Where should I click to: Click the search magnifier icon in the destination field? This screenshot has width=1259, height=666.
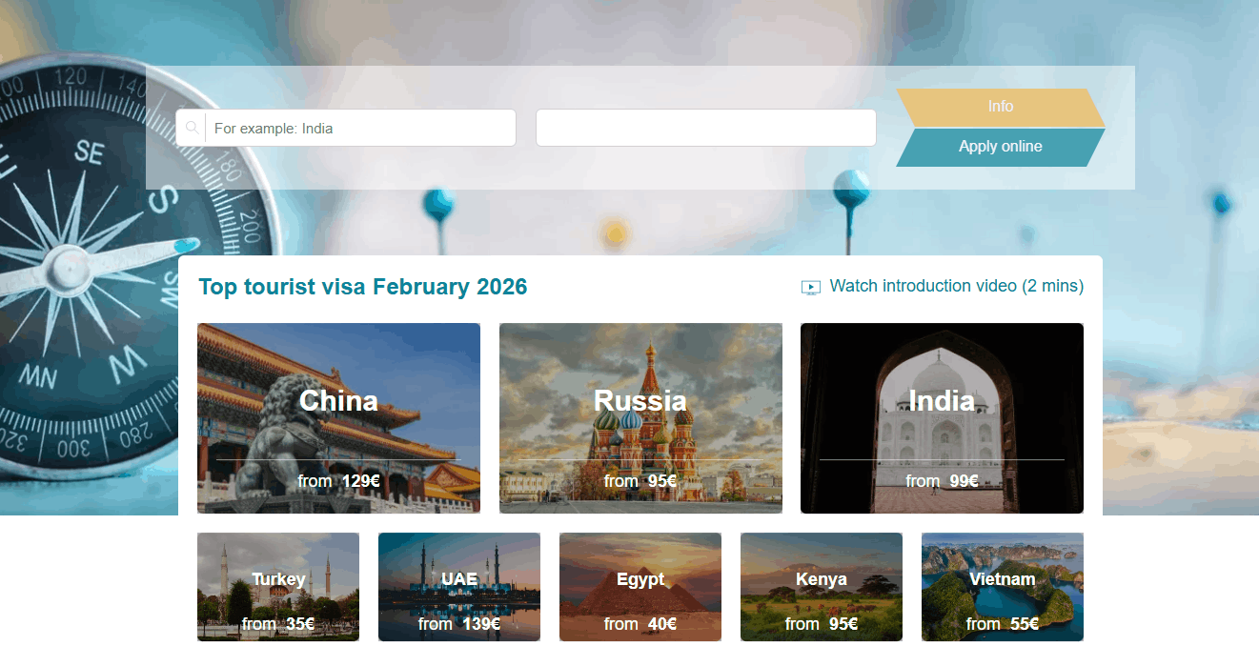tap(193, 128)
